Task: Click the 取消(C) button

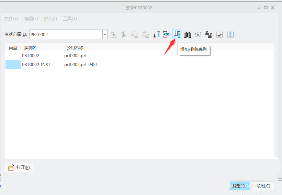Action: [263, 186]
